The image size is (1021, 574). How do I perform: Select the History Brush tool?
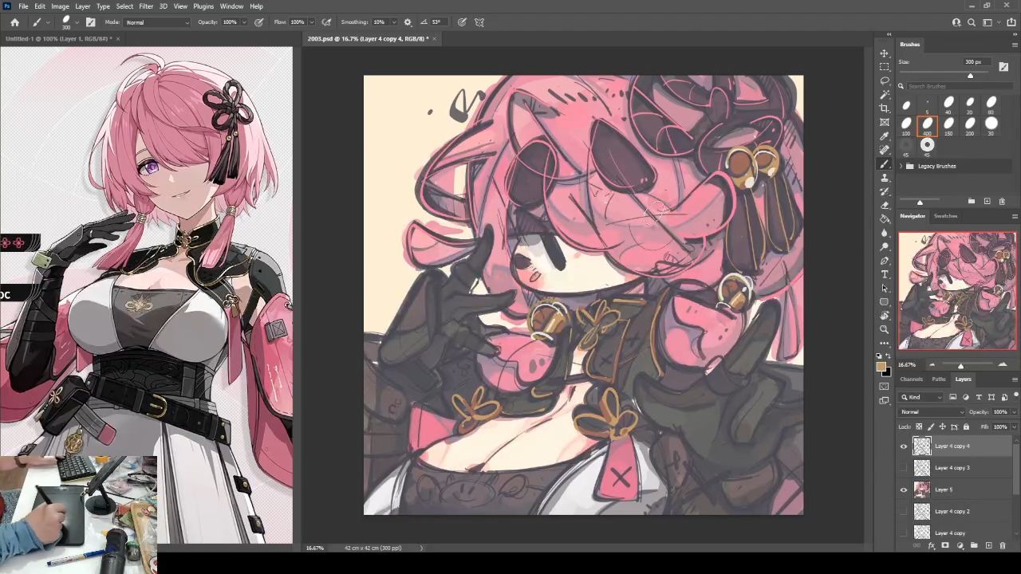point(885,191)
